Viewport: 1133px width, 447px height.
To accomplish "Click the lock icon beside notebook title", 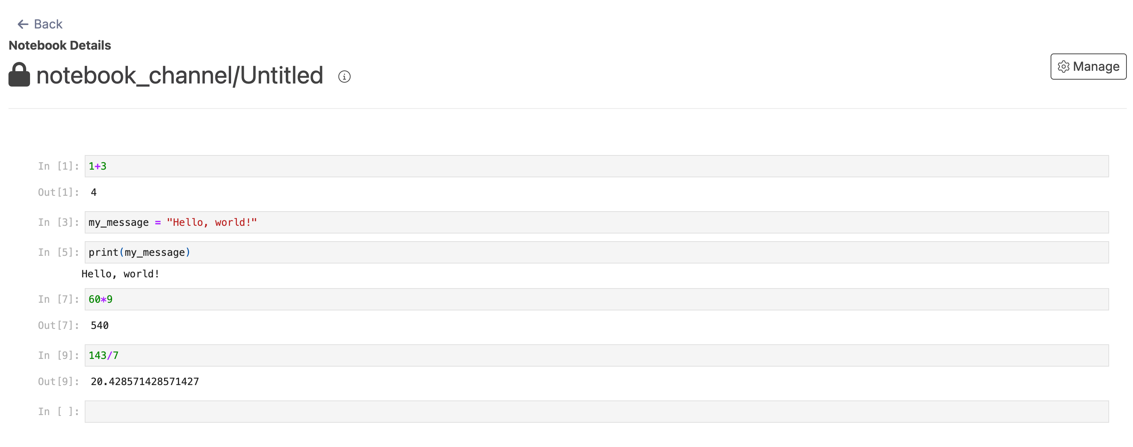I will (19, 74).
